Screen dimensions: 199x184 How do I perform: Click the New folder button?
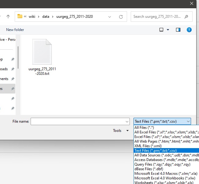tap(15, 30)
